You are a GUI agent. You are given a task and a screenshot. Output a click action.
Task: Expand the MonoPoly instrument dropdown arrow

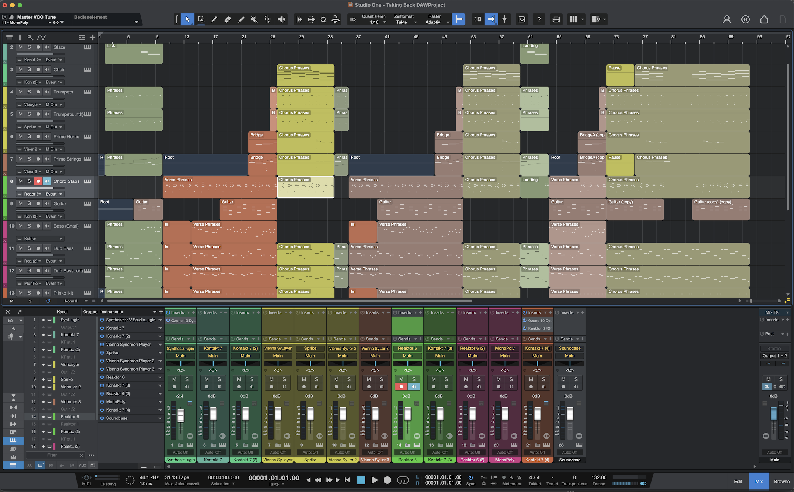(160, 402)
